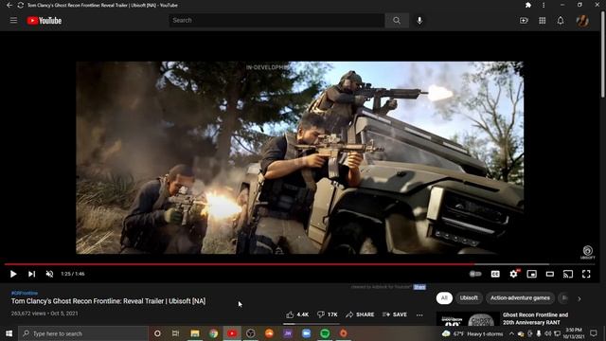
Task: Show hidden system tray icons
Action: coord(511,333)
